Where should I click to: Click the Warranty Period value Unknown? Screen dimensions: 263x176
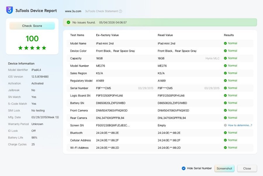click(37, 124)
